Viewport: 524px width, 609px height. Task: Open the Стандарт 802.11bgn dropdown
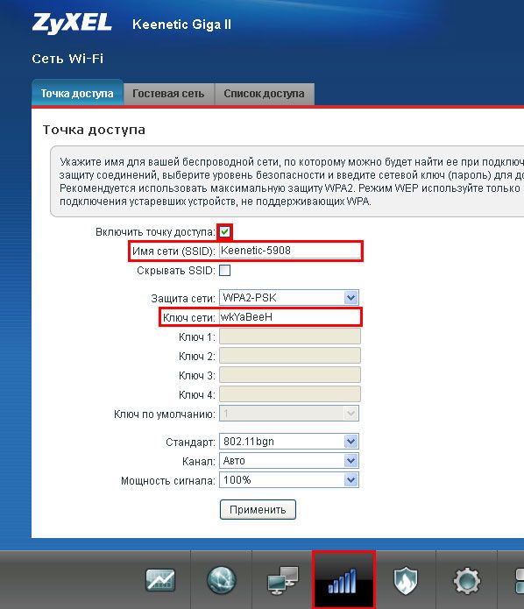tap(289, 442)
